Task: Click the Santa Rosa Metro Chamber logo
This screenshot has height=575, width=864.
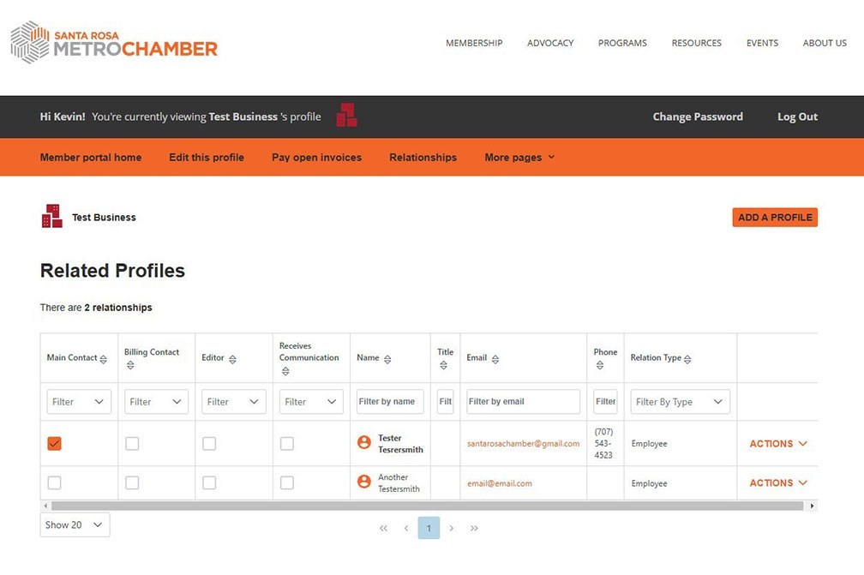Action: point(114,42)
